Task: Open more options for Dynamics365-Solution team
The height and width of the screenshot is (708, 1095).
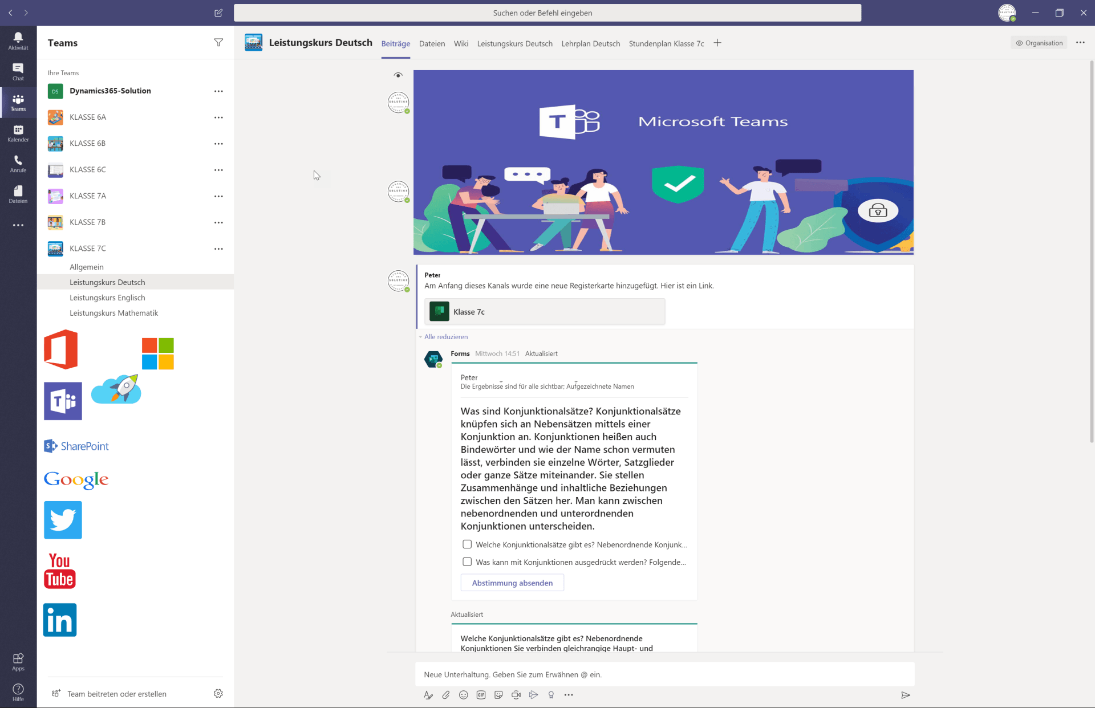Action: [x=218, y=91]
